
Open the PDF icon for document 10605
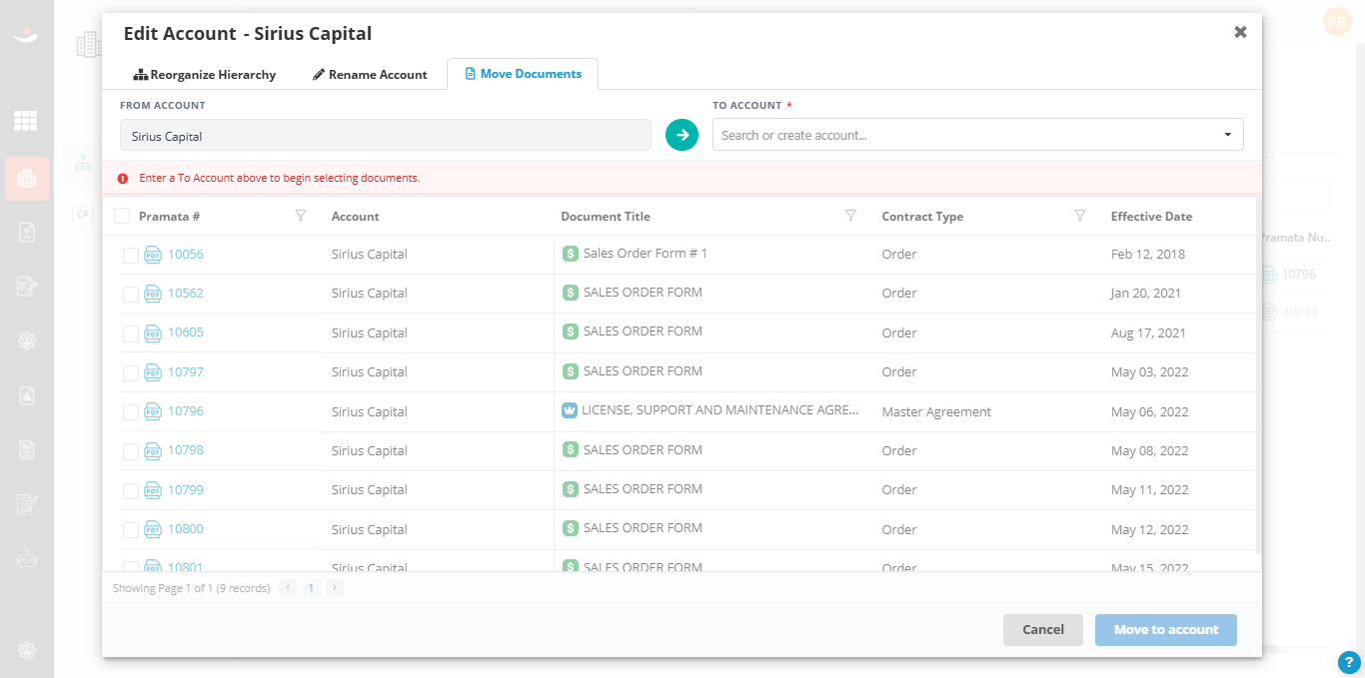(153, 333)
